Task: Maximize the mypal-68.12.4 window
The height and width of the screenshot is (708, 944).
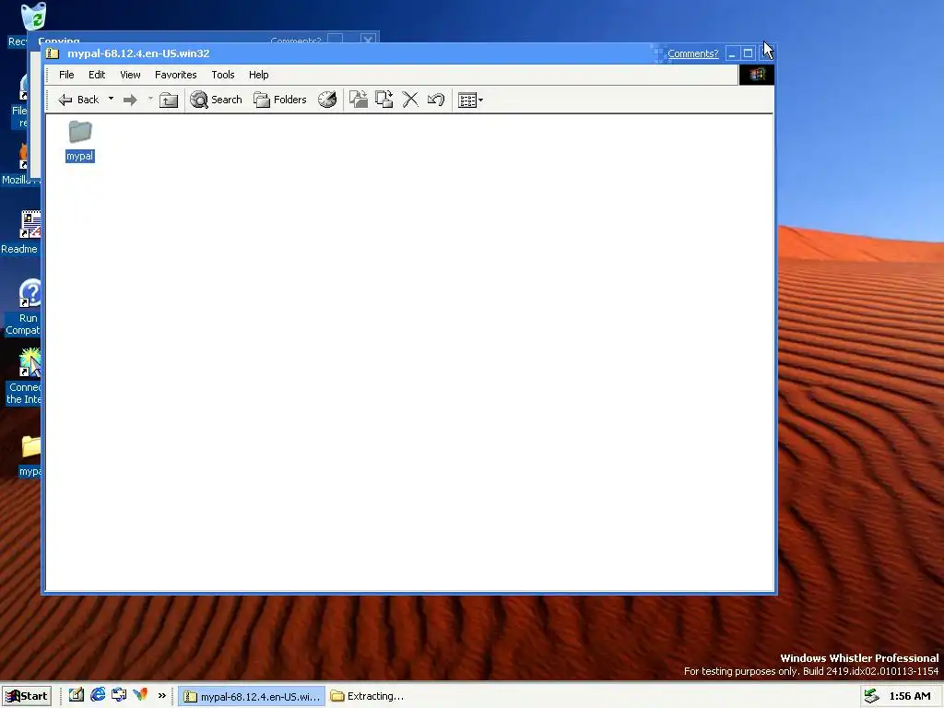Action: click(x=748, y=53)
